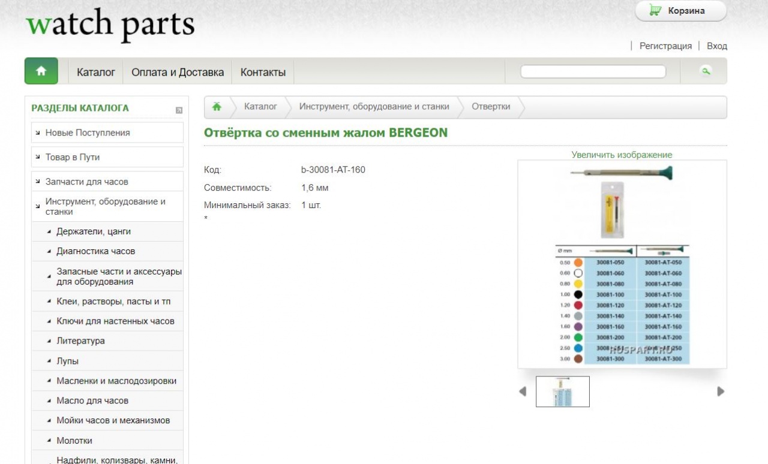Click the collapse icon beside РАЗДЕЛЫ КАТАЛОГА

[179, 110]
